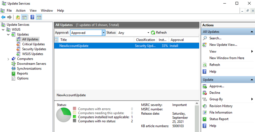Open Status Report action

[219, 119]
